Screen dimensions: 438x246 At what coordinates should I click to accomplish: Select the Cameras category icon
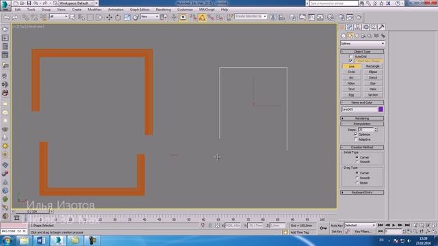point(363,36)
